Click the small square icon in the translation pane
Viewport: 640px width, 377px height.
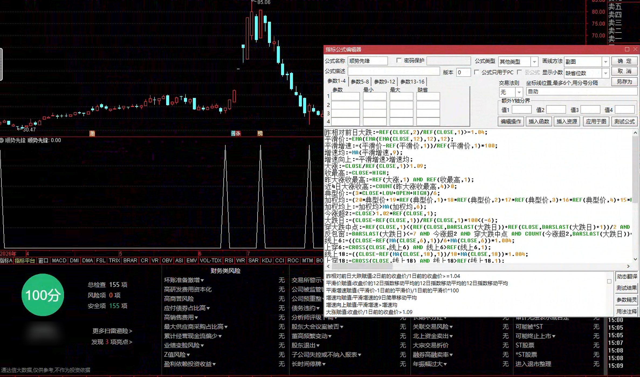[609, 281]
